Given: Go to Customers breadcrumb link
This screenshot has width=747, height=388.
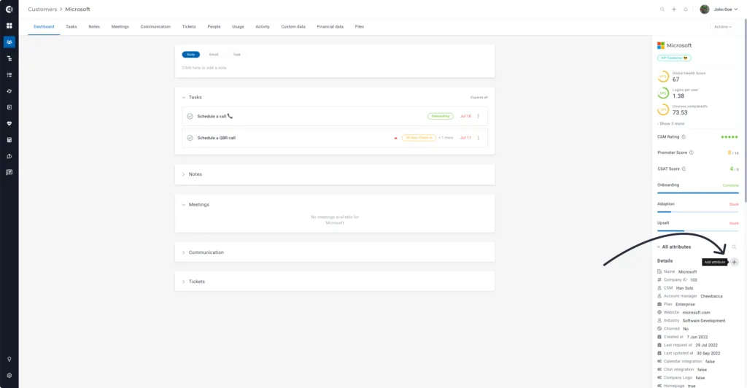Looking at the screenshot, I should pyautogui.click(x=42, y=9).
